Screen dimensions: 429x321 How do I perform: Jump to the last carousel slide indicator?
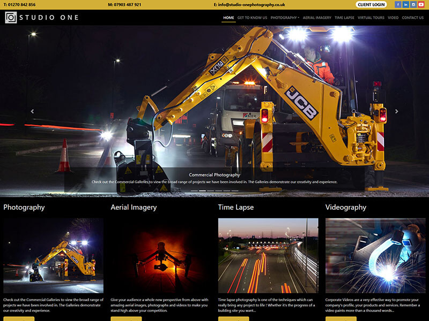[x=235, y=190]
